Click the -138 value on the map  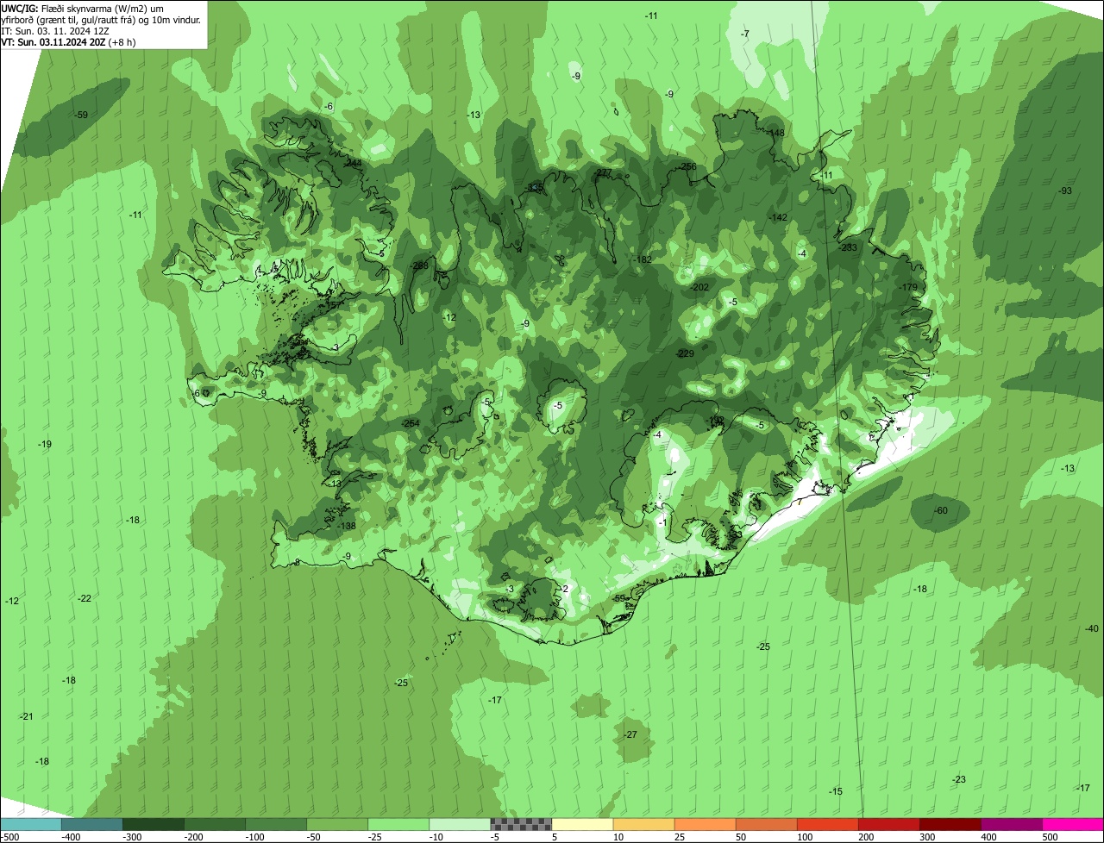348,526
